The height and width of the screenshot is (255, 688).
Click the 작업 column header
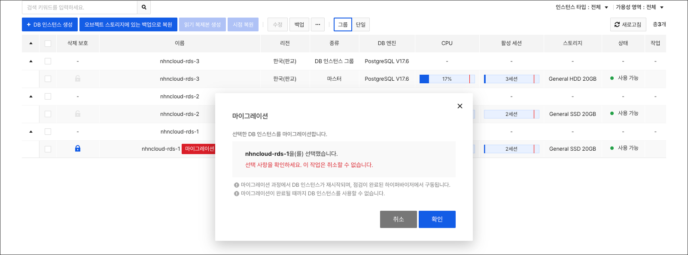655,43
